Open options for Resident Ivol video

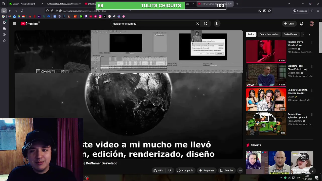pyautogui.click(x=312, y=114)
